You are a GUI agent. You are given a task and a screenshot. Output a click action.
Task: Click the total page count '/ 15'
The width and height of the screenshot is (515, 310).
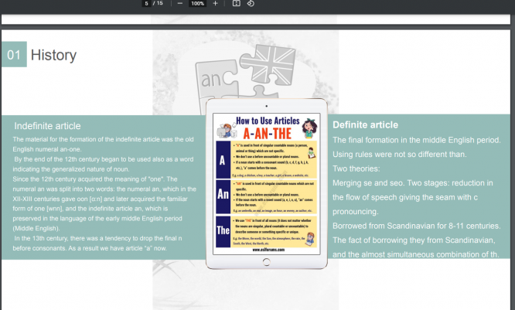[x=158, y=3]
